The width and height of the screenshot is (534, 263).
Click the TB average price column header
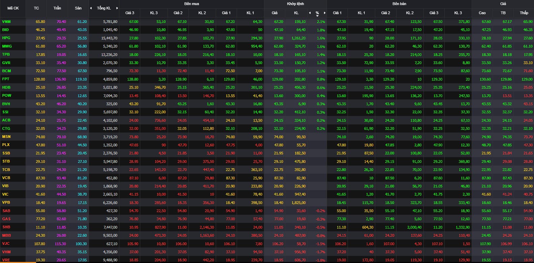503,13
